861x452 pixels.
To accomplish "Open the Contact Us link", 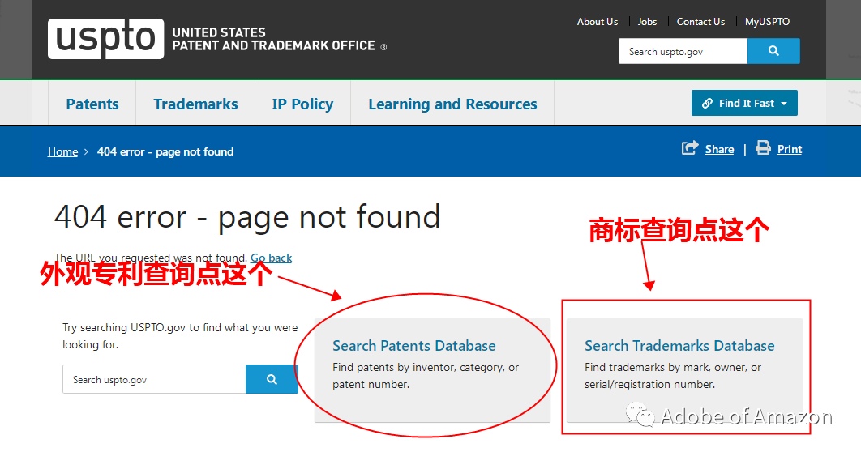I will (700, 22).
